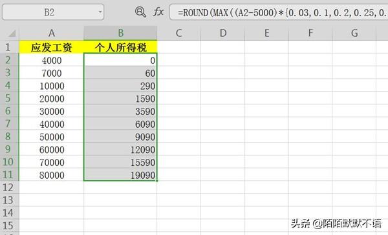Select tax cell showing 1590
Viewport: 388px width, 235px height.
120,98
